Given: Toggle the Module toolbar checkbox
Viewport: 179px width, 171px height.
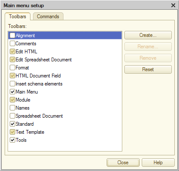Looking at the screenshot, I should coord(12,100).
